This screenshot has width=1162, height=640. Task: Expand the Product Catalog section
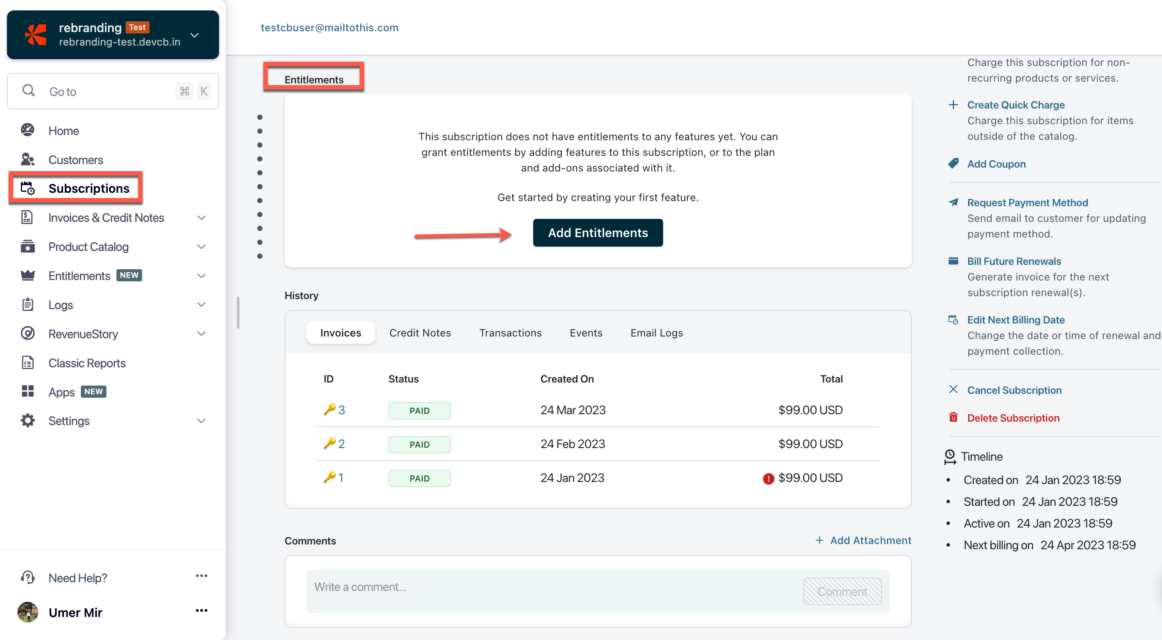pos(201,247)
